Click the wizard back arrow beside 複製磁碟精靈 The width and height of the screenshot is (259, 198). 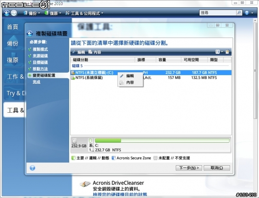pyautogui.click(x=30, y=34)
